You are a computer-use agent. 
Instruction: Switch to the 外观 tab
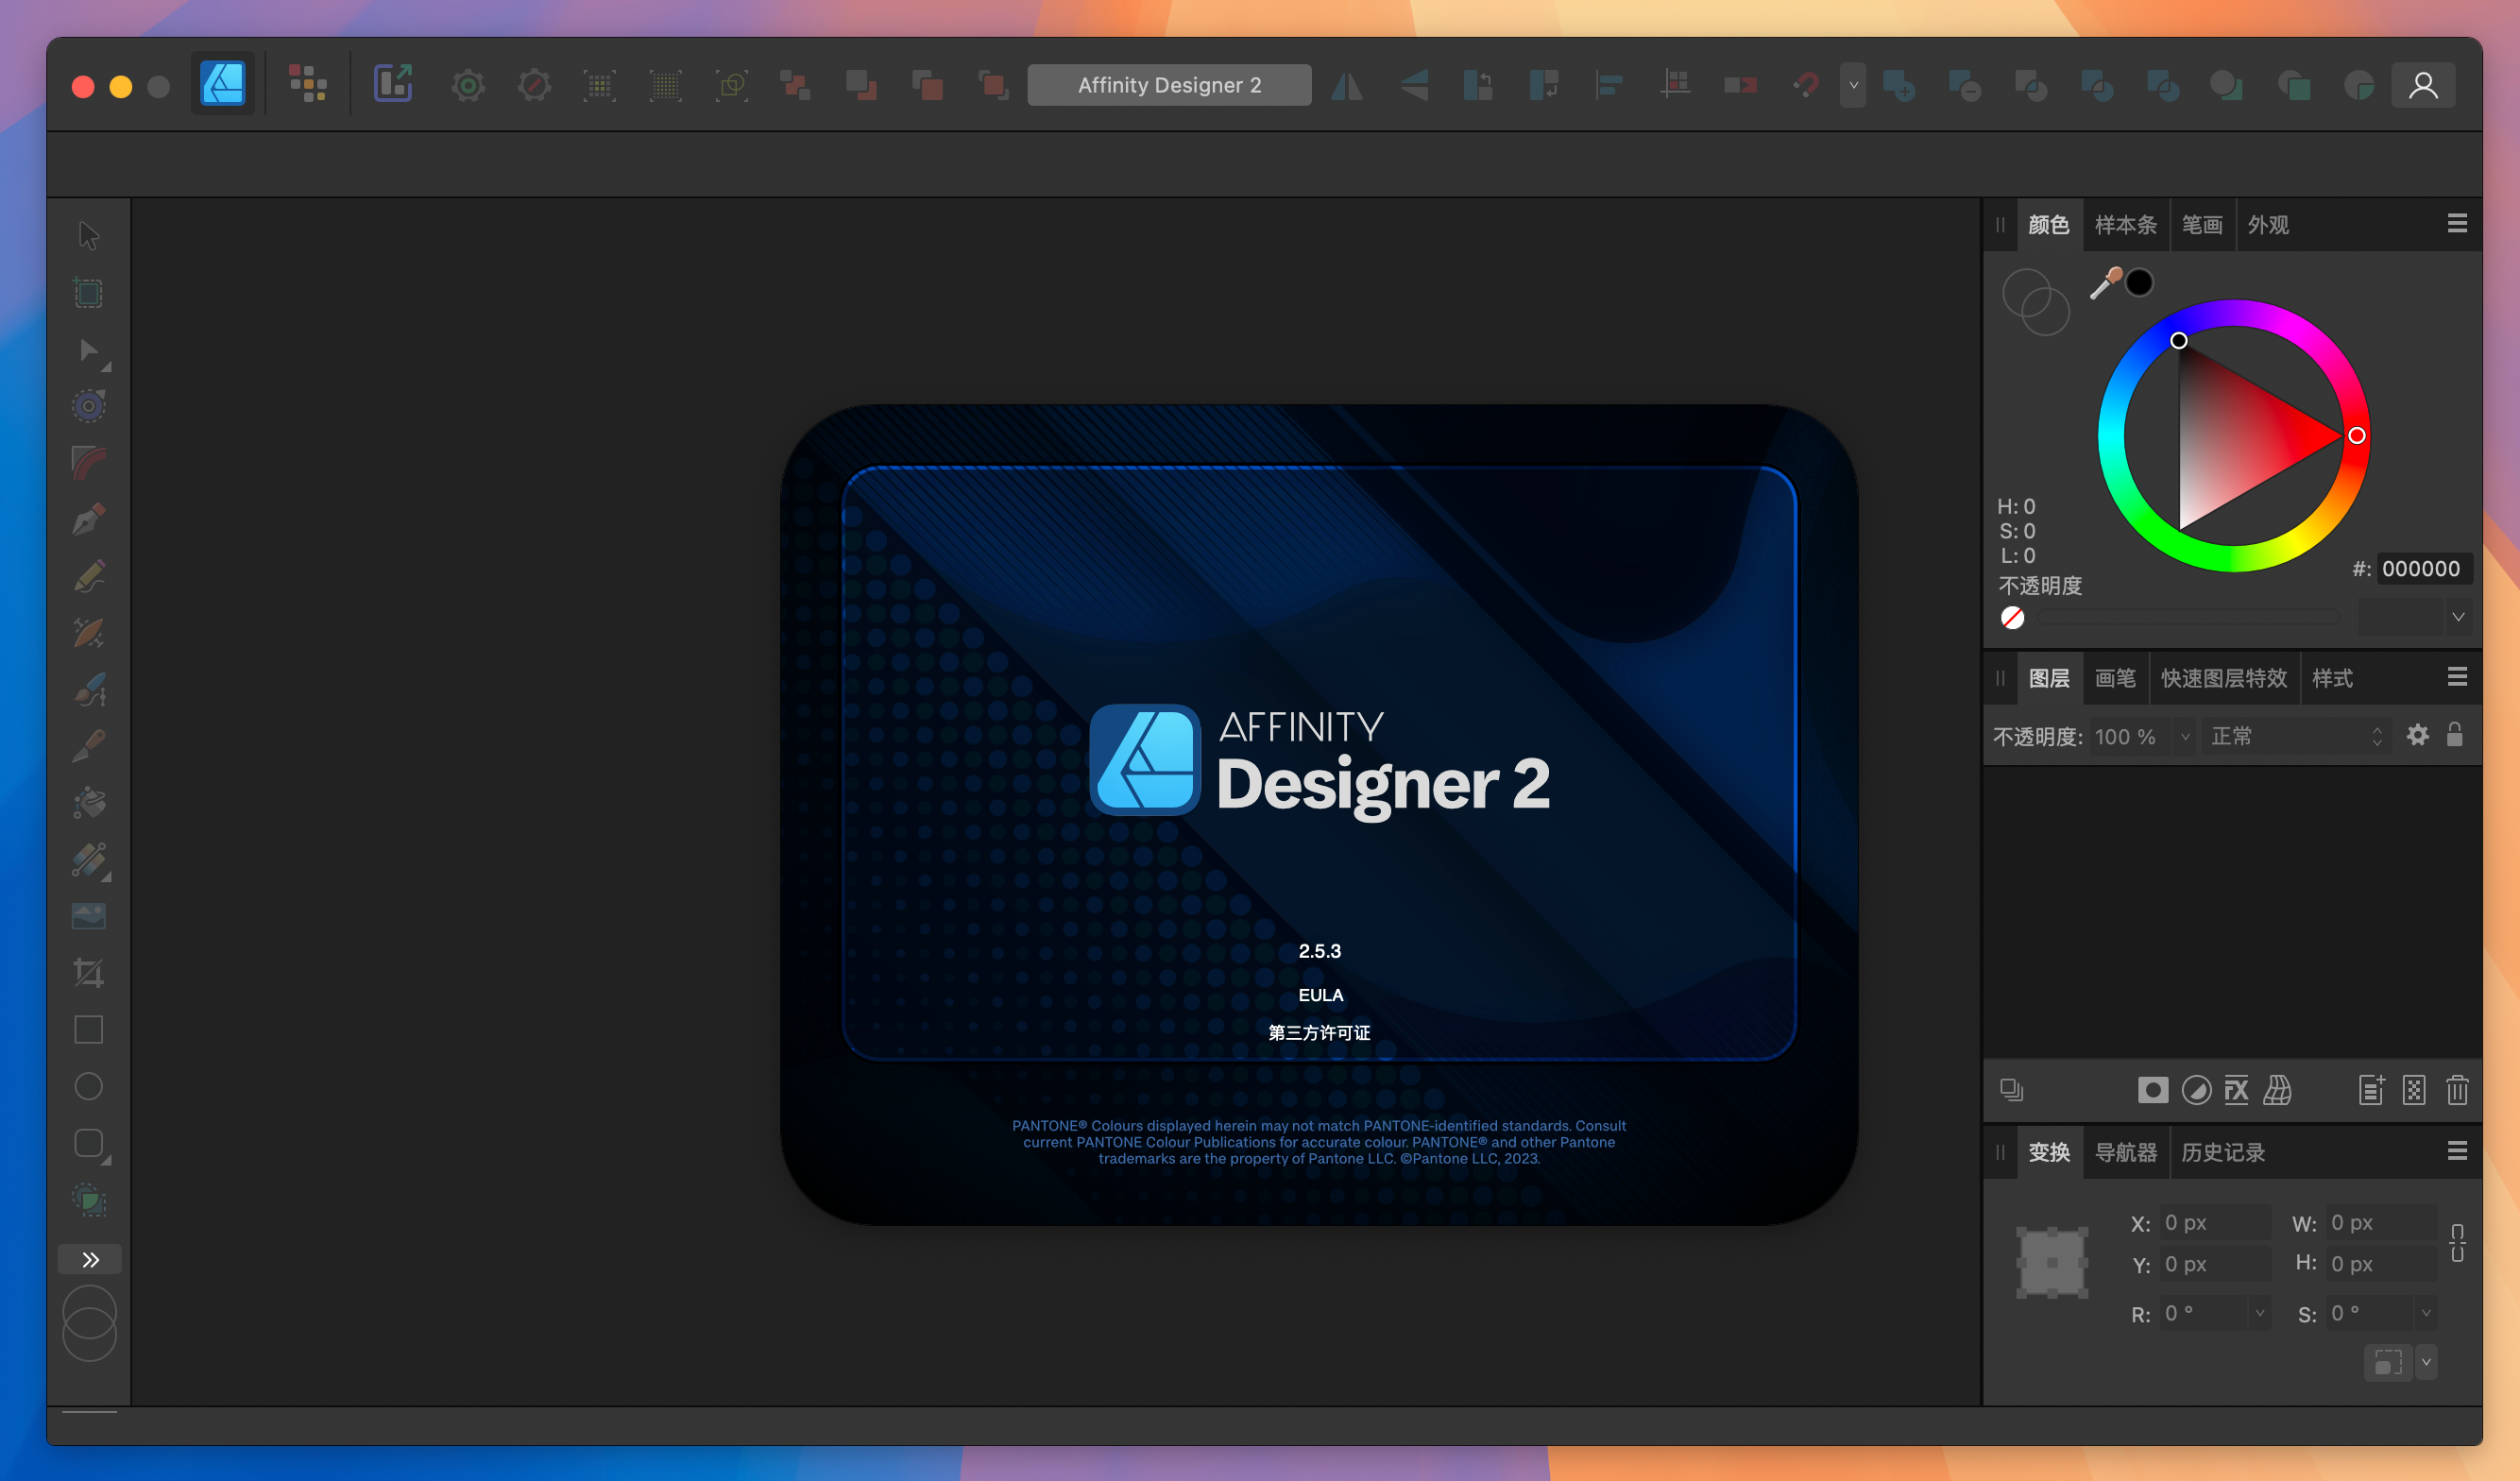click(2268, 225)
